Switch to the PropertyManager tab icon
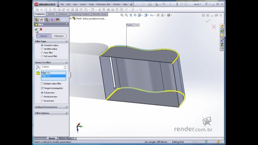258x145 pixels. coord(42,20)
